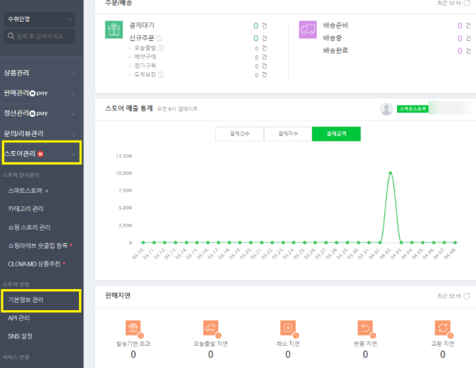Click the 반품 지연 return icon
This screenshot has width=476, height=368.
[366, 329]
